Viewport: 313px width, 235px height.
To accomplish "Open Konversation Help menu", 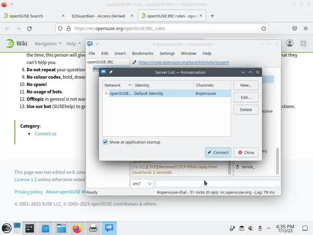I will tap(207, 53).
